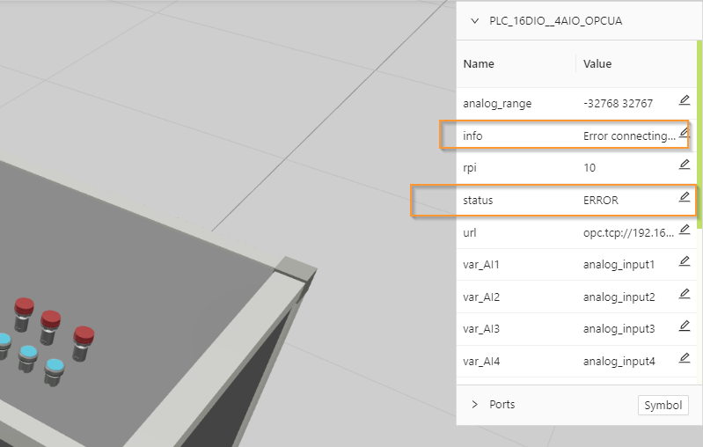703x447 pixels.
Task: Edit the var_AI1 value
Action: tap(685, 261)
